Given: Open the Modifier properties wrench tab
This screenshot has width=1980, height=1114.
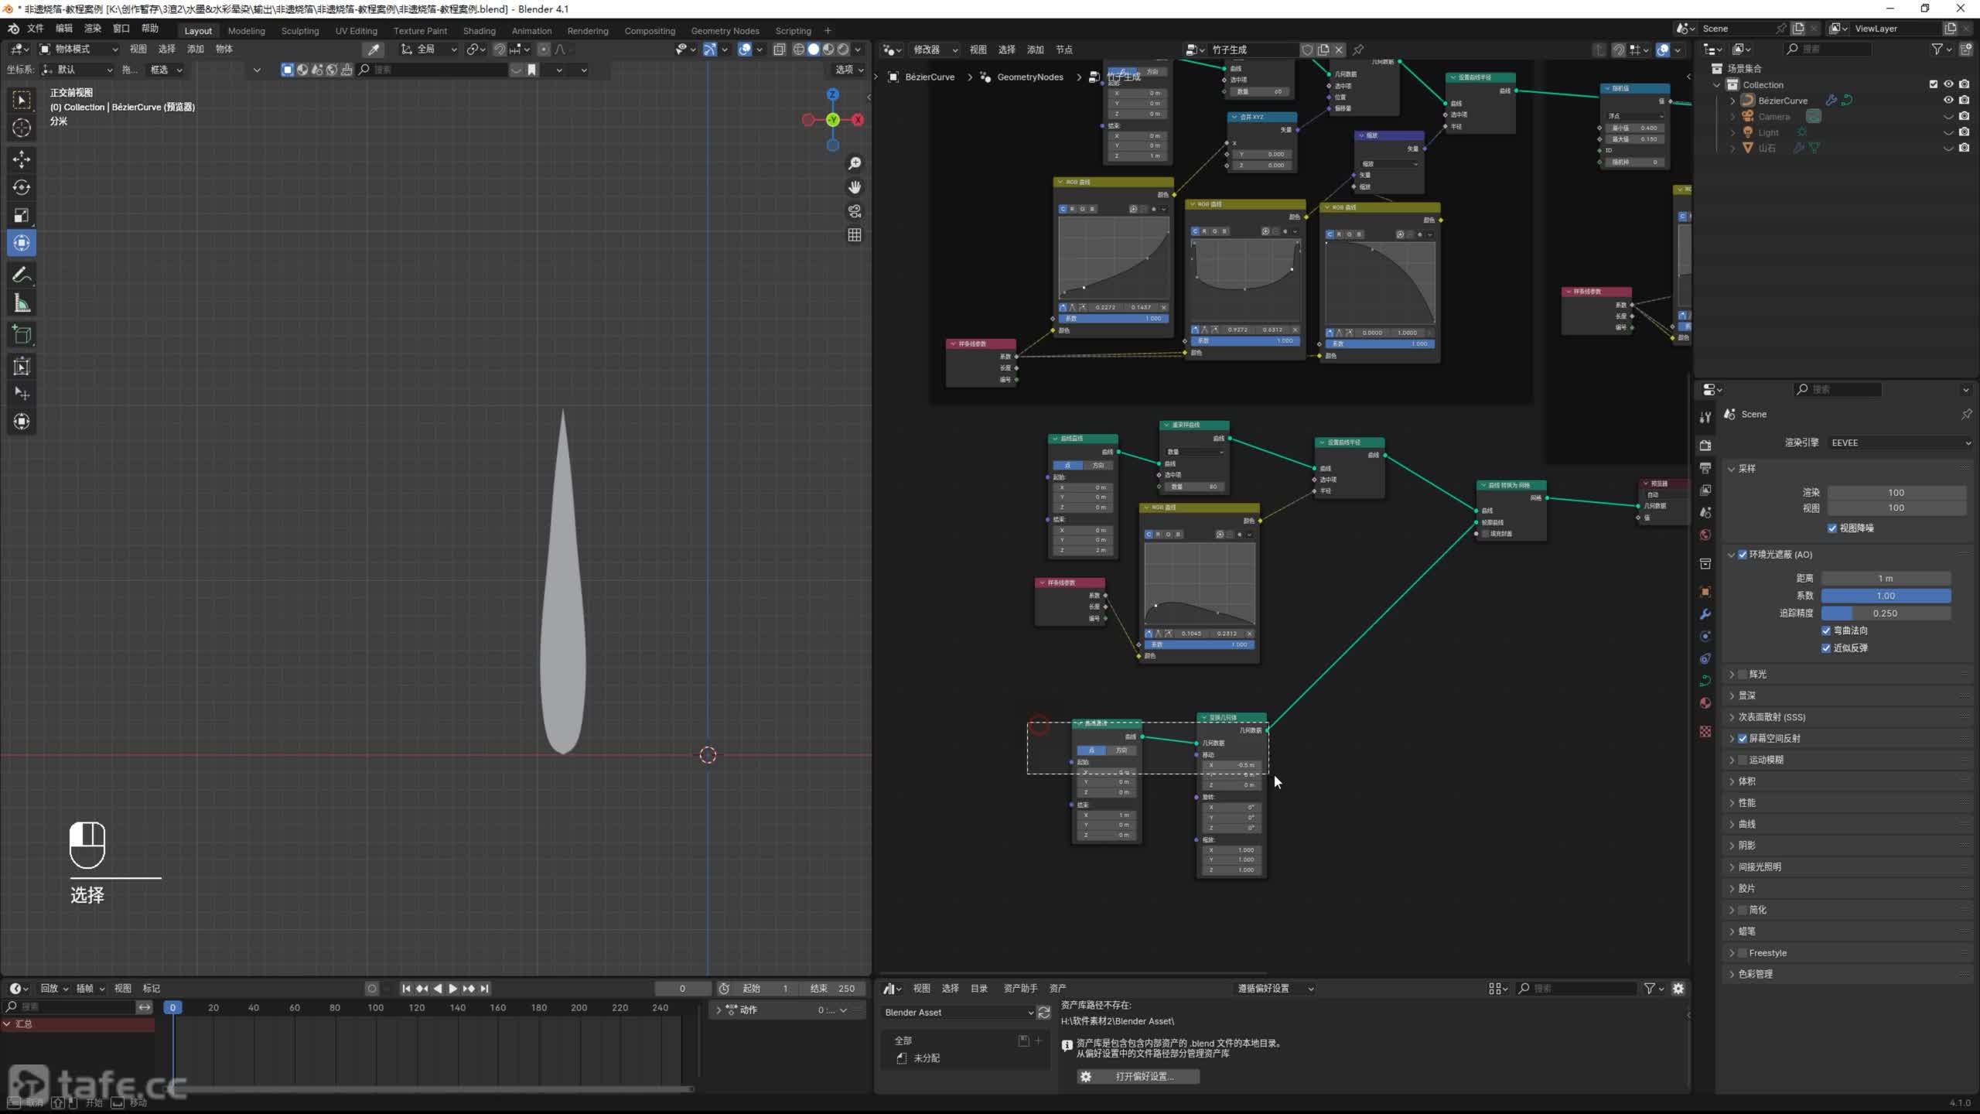Looking at the screenshot, I should click(x=1705, y=614).
